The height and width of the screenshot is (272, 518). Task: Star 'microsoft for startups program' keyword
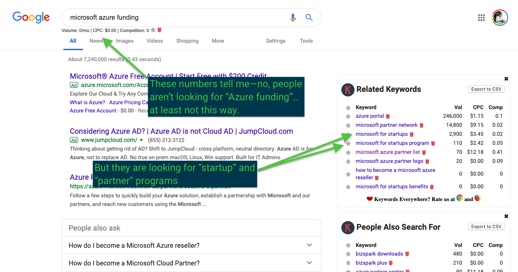[x=348, y=143]
